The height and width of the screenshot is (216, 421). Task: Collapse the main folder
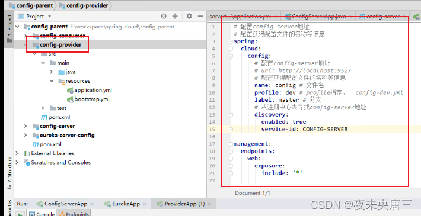click(x=43, y=63)
